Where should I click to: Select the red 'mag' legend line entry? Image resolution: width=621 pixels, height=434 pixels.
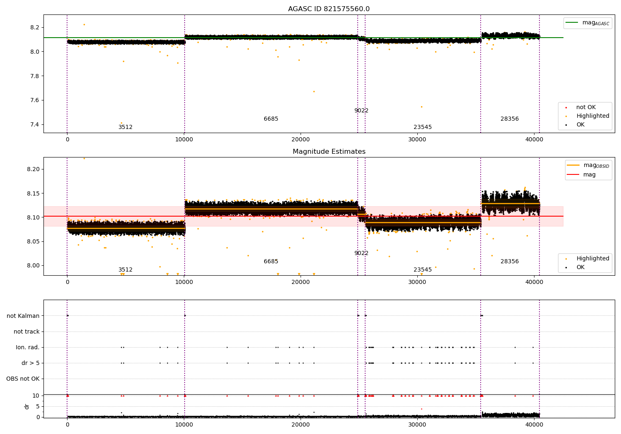pyautogui.click(x=581, y=175)
